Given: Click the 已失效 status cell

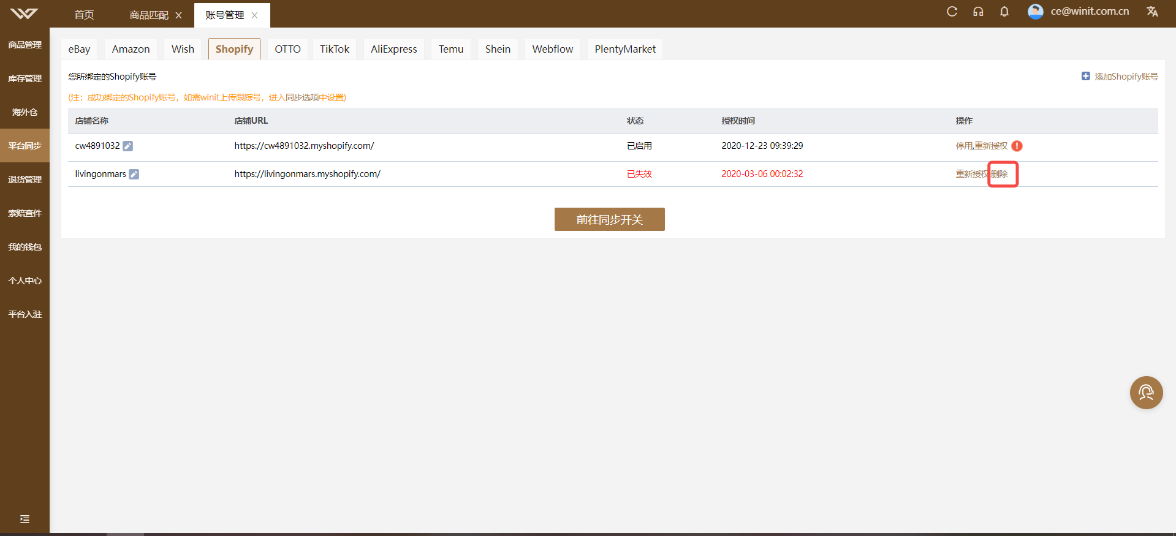Looking at the screenshot, I should click(x=639, y=174).
